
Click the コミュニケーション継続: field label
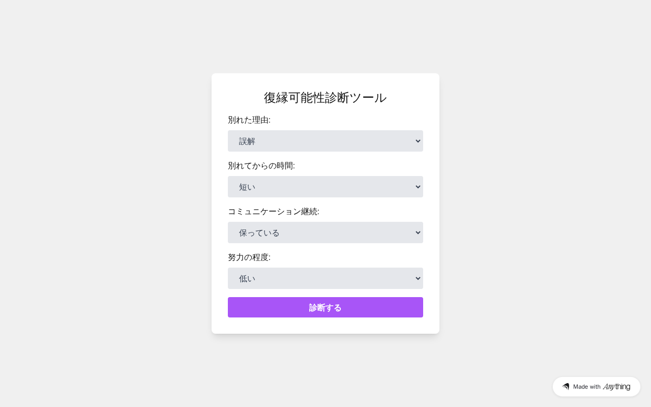point(274,212)
